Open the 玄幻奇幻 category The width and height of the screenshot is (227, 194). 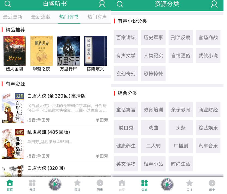(x=126, y=74)
